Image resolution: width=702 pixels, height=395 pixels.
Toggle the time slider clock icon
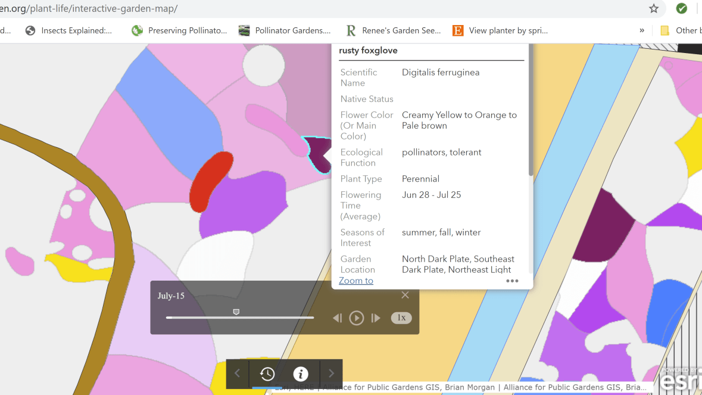[x=267, y=374]
